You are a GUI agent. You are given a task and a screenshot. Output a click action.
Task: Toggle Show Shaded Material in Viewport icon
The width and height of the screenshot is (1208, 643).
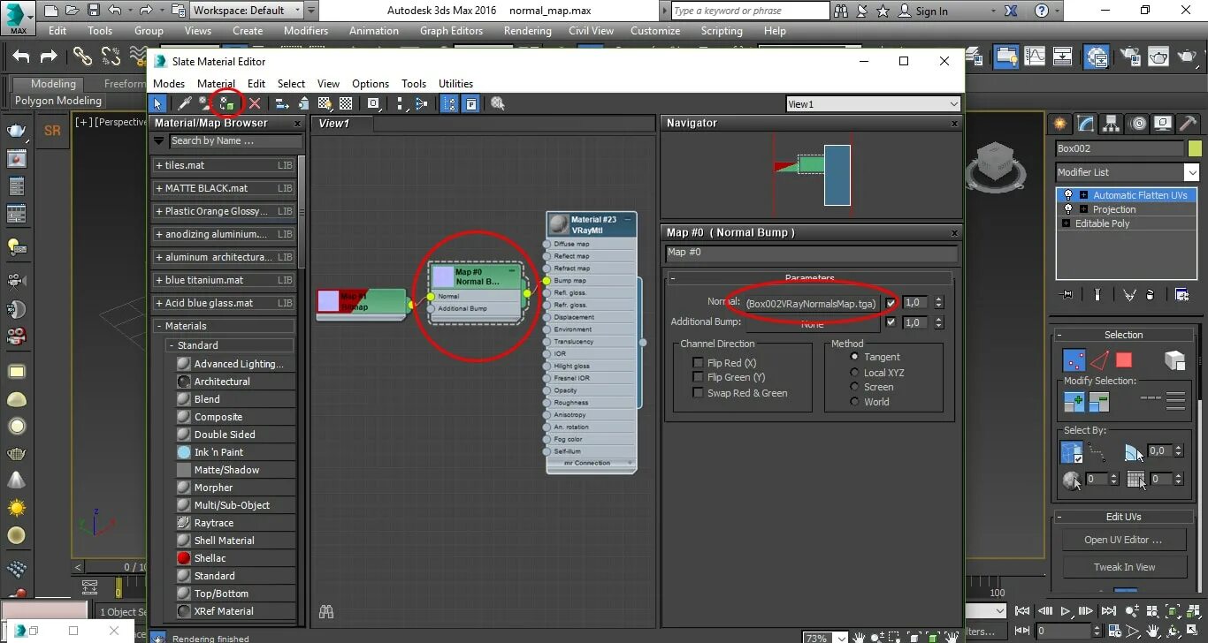point(325,104)
